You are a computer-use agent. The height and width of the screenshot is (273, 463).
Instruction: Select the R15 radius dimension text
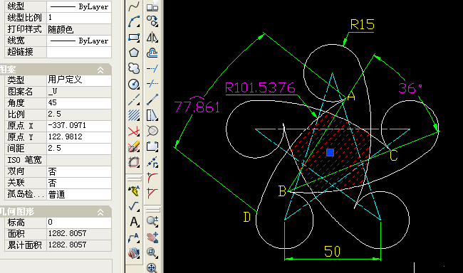click(x=363, y=24)
